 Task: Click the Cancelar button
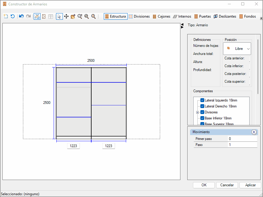[227, 185]
